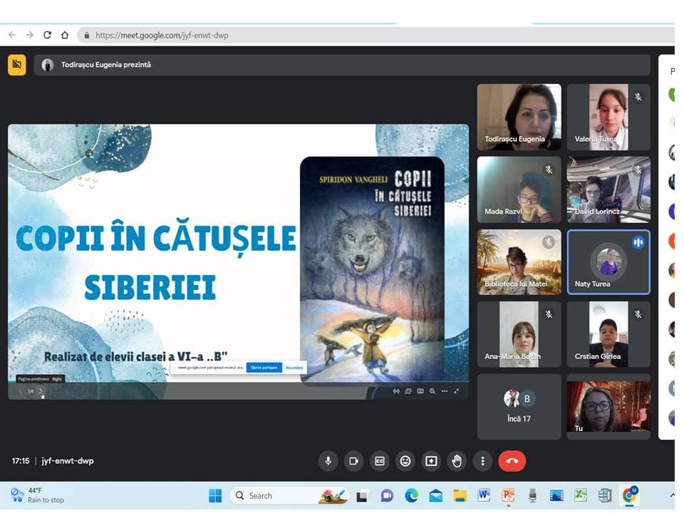This screenshot has height=513, width=684.
Task: Zoom into the presentation with magnifier icon
Action: 432,391
